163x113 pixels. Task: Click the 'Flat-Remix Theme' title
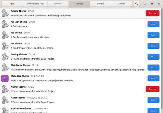[x=20, y=65]
